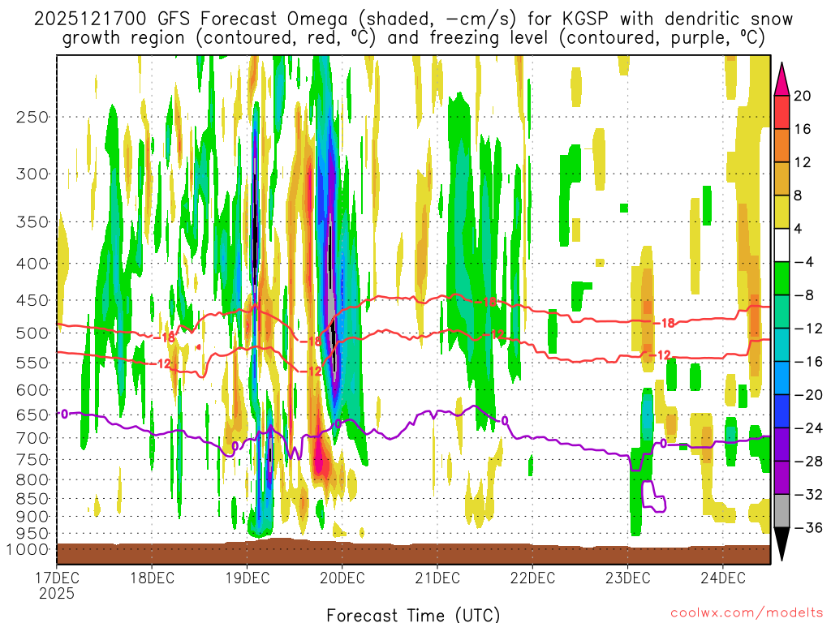Select the 350 pressure level label

(x=32, y=222)
